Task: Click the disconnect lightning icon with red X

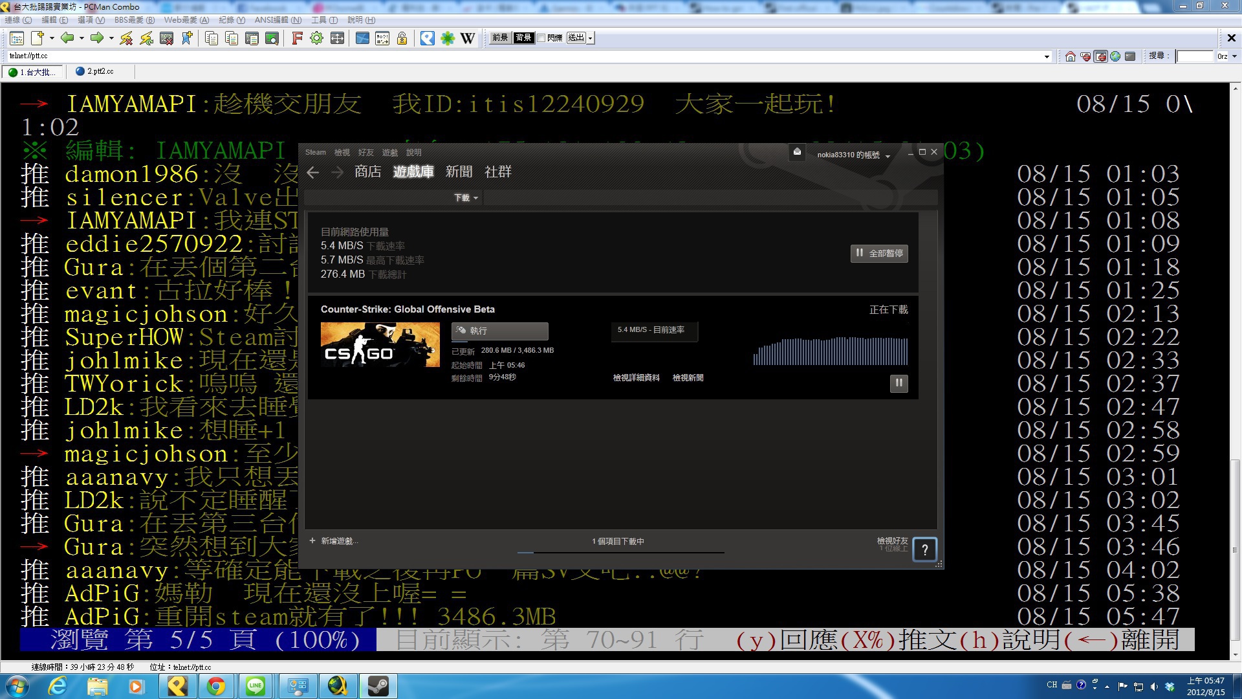Action: [x=126, y=38]
